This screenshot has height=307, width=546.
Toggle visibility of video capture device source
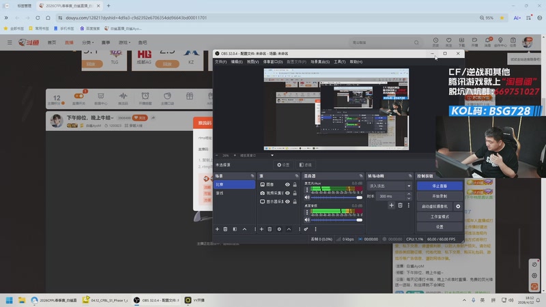click(x=287, y=193)
